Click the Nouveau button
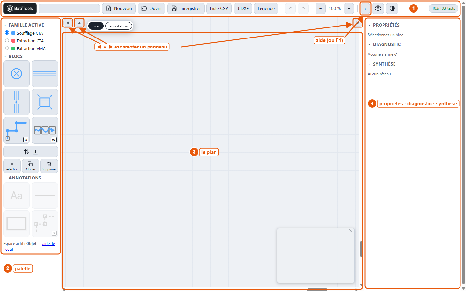Viewport: 466px width, 291px height. coord(119,8)
